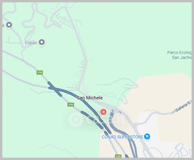Click the San Michele place label
Image resolution: width=194 pixels, height=160 pixels.
[x=90, y=98]
